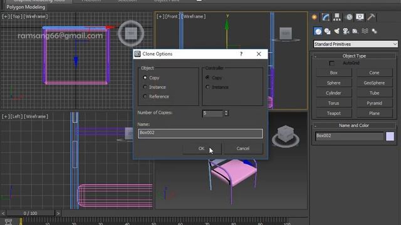Select the Systems category icon
The width and height of the screenshot is (401, 225).
coord(375,31)
